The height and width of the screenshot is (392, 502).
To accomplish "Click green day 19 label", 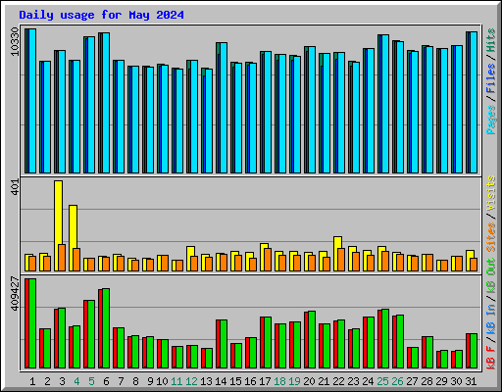I will (294, 381).
